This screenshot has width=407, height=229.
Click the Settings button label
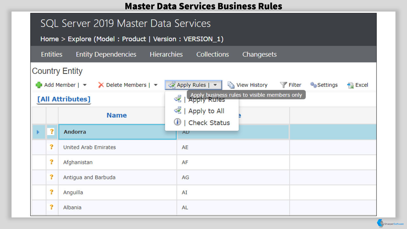[x=328, y=85]
